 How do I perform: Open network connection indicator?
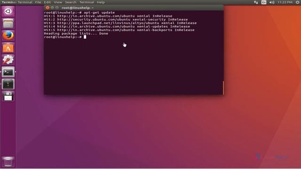[256, 2]
